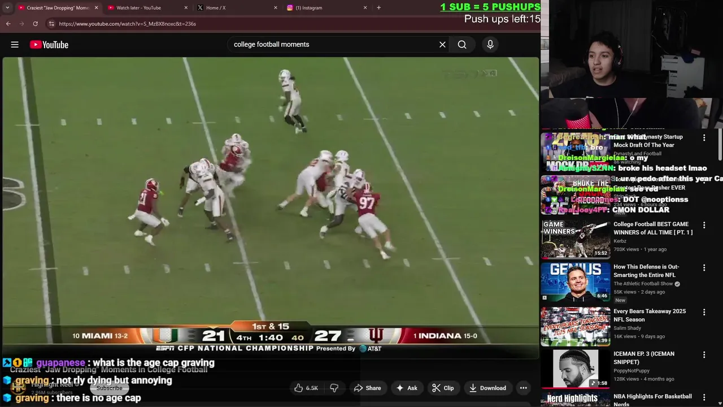The height and width of the screenshot is (407, 723).
Task: Download the video
Action: 487,388
